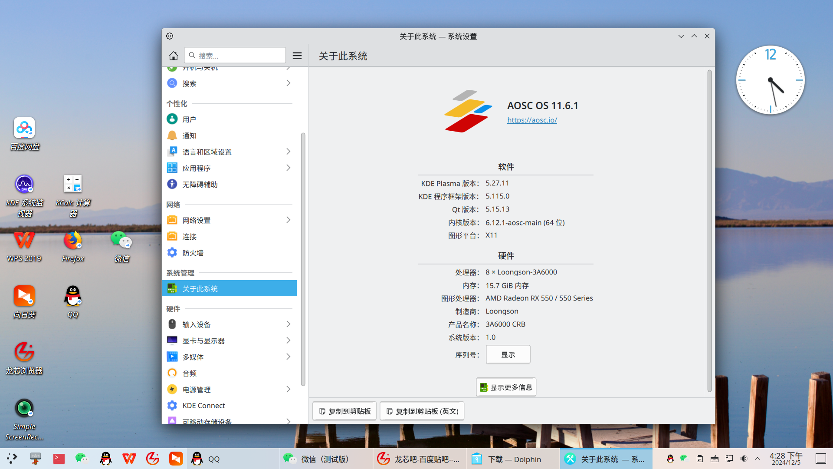Click the sidebar vertical scrollbar

[x=303, y=259]
